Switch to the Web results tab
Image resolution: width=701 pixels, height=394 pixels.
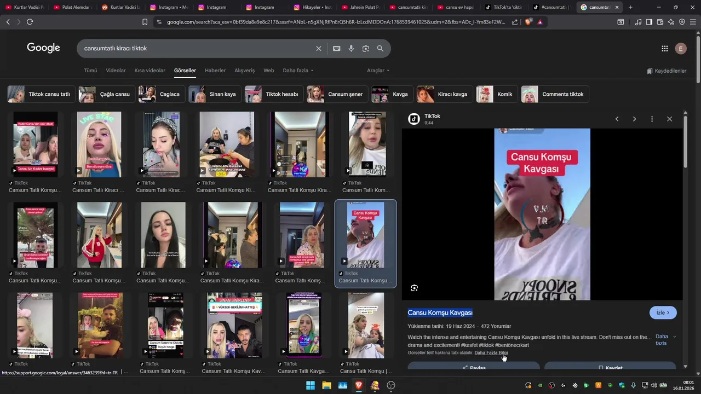(x=268, y=71)
